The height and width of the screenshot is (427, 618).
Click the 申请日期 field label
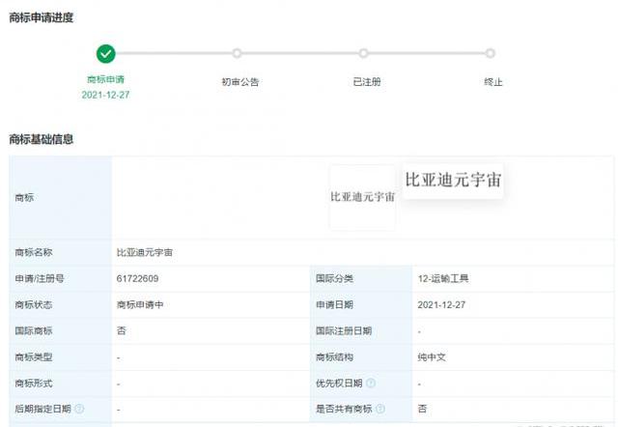(x=334, y=304)
